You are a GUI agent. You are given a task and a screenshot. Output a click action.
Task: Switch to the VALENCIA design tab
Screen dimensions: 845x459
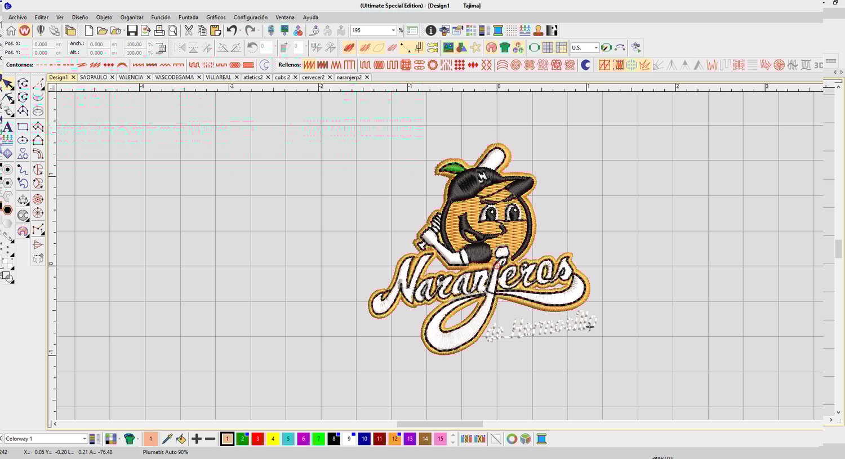coord(131,77)
